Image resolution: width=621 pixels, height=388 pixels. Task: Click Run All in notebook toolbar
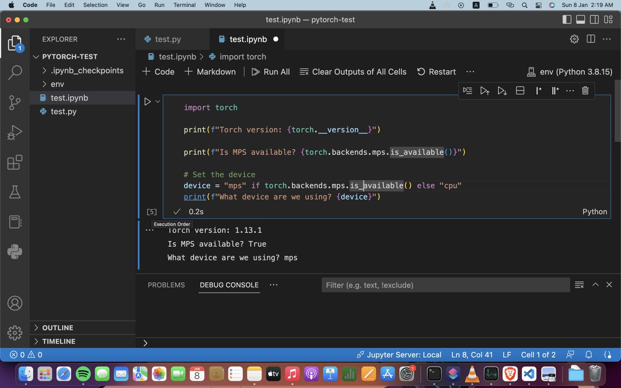tap(271, 72)
